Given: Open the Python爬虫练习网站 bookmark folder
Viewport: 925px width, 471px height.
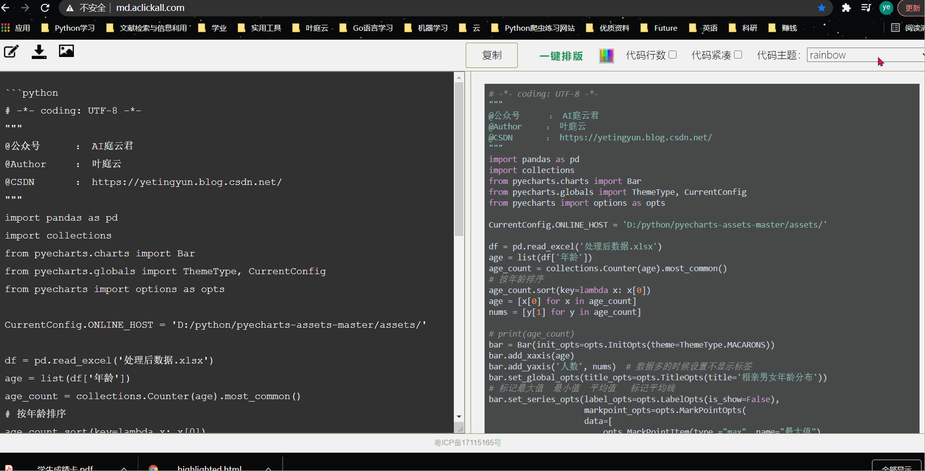Looking at the screenshot, I should (x=533, y=28).
